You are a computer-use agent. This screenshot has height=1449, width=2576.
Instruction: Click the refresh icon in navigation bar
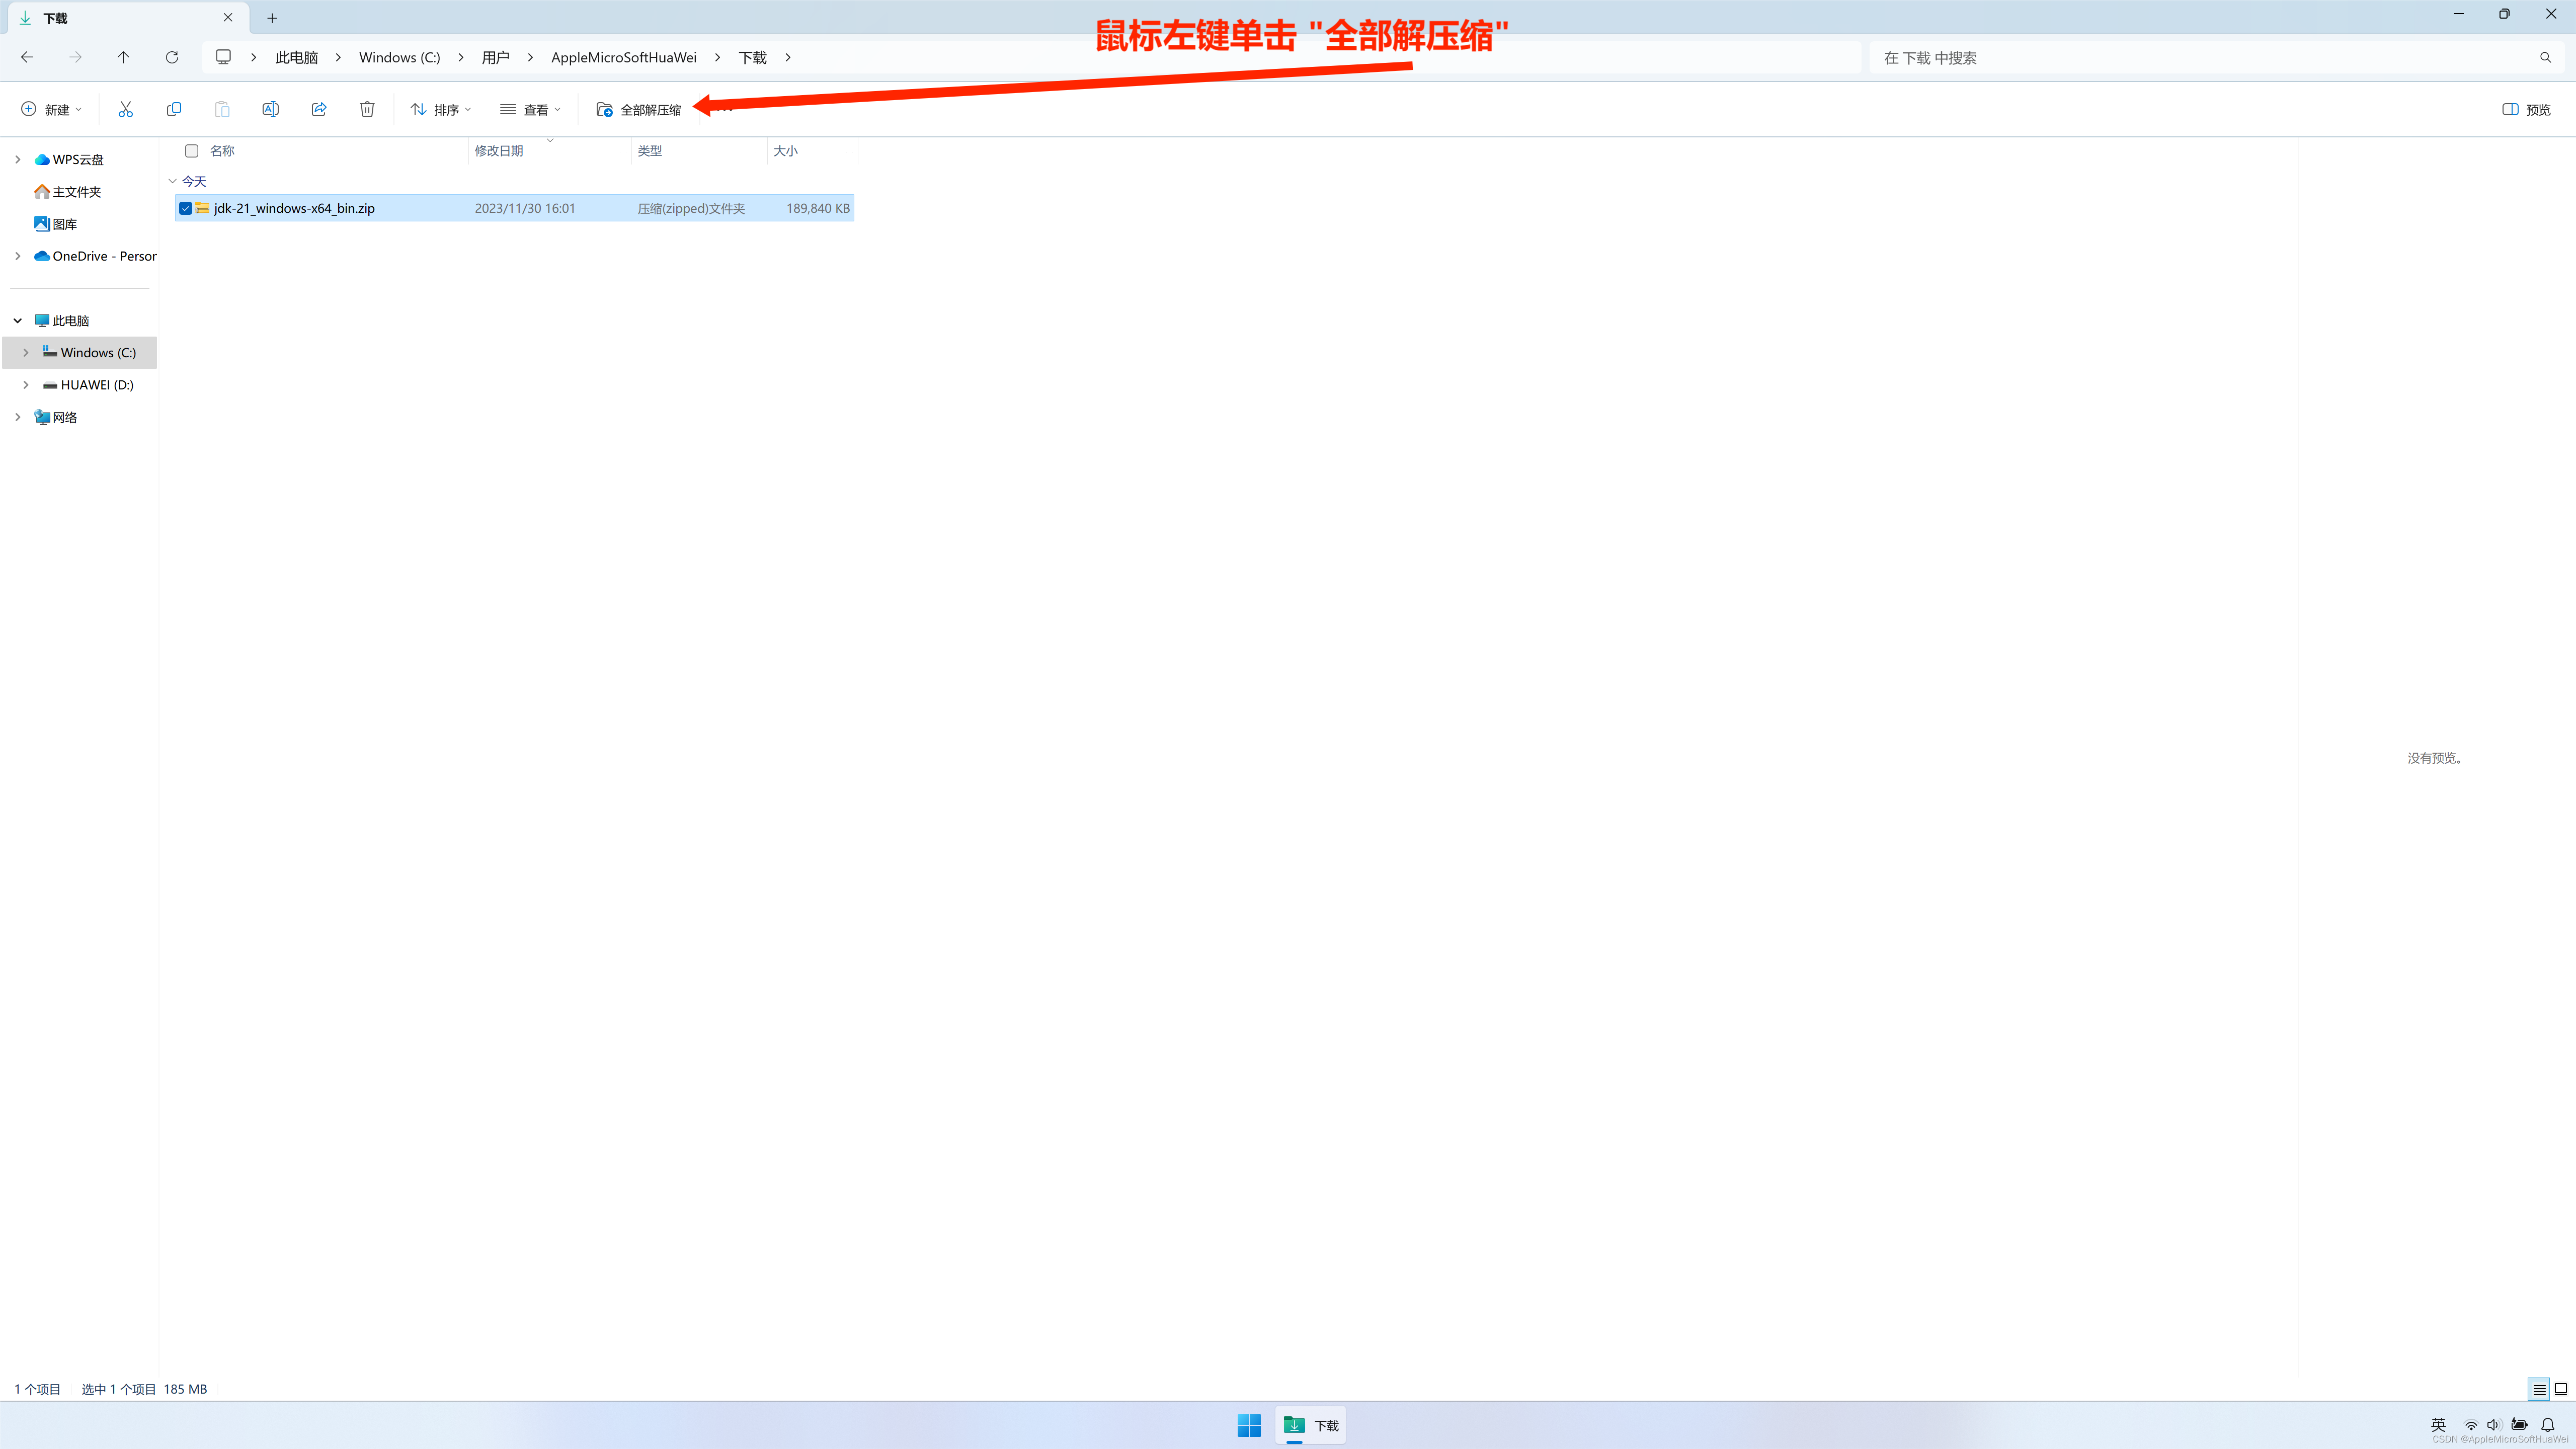click(x=171, y=57)
